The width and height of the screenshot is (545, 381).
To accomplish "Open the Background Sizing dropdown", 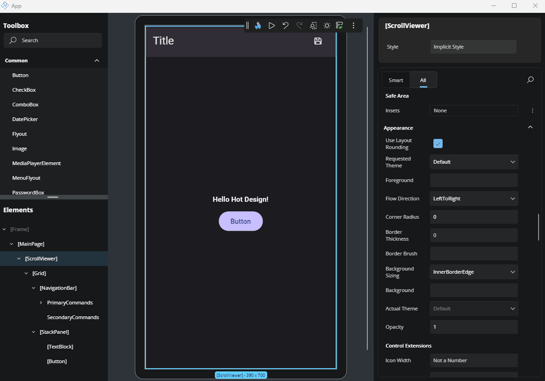I will (473, 271).
